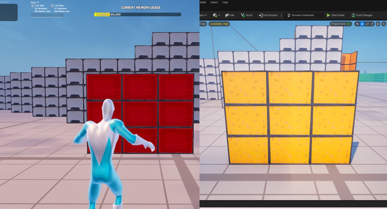Select the viewport selection arrow tool

(x=357, y=24)
